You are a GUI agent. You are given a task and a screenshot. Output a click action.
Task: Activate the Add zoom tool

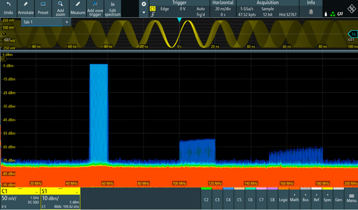pos(60,8)
